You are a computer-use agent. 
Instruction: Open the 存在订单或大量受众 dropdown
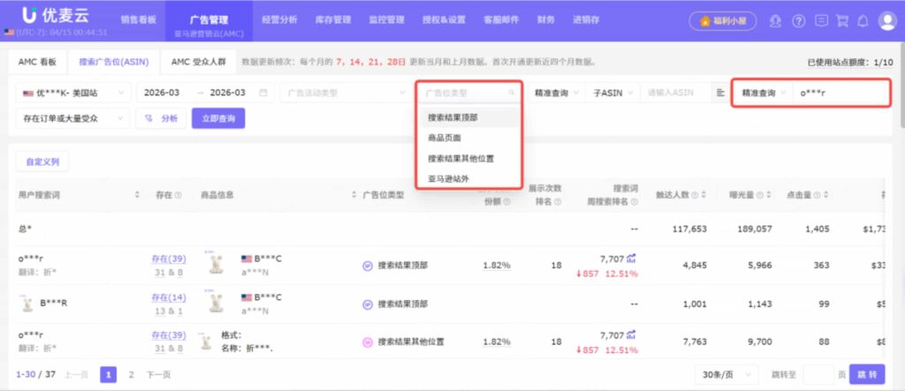[72, 118]
